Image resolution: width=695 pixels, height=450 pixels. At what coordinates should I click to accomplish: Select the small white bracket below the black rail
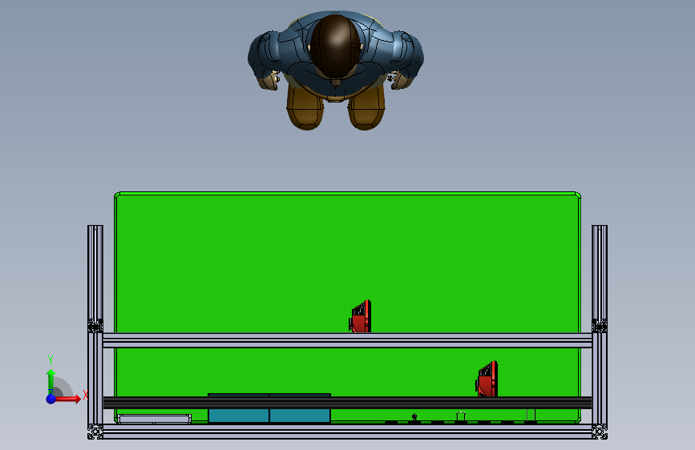click(461, 416)
